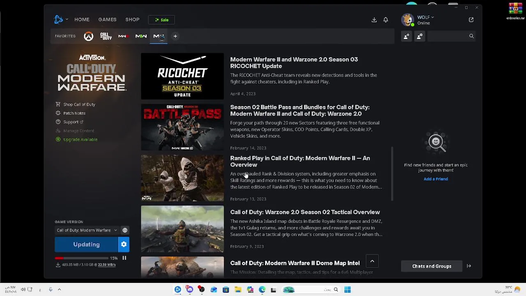Open the Season 03 RICOCHET Update headline
This screenshot has width=526, height=296.
(x=294, y=62)
